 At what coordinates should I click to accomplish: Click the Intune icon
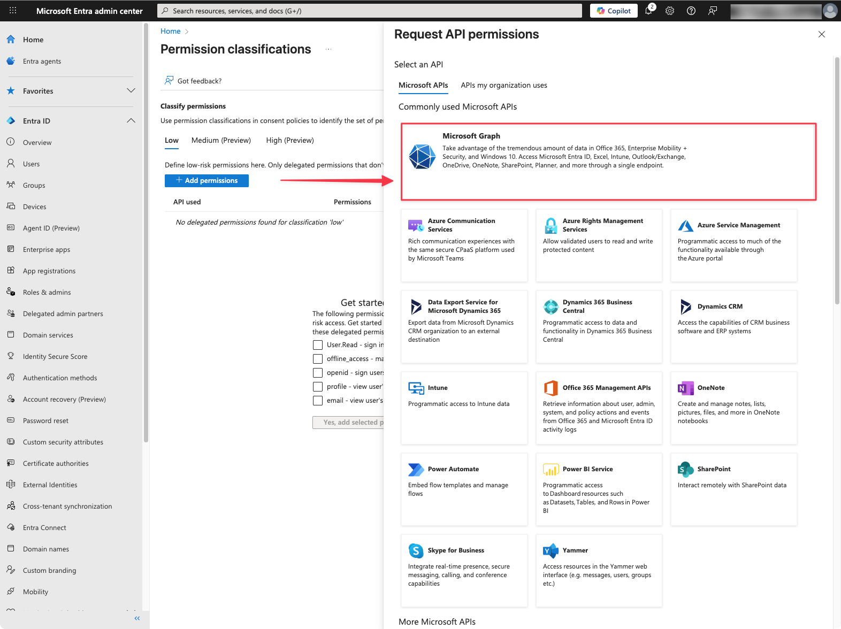click(x=416, y=388)
